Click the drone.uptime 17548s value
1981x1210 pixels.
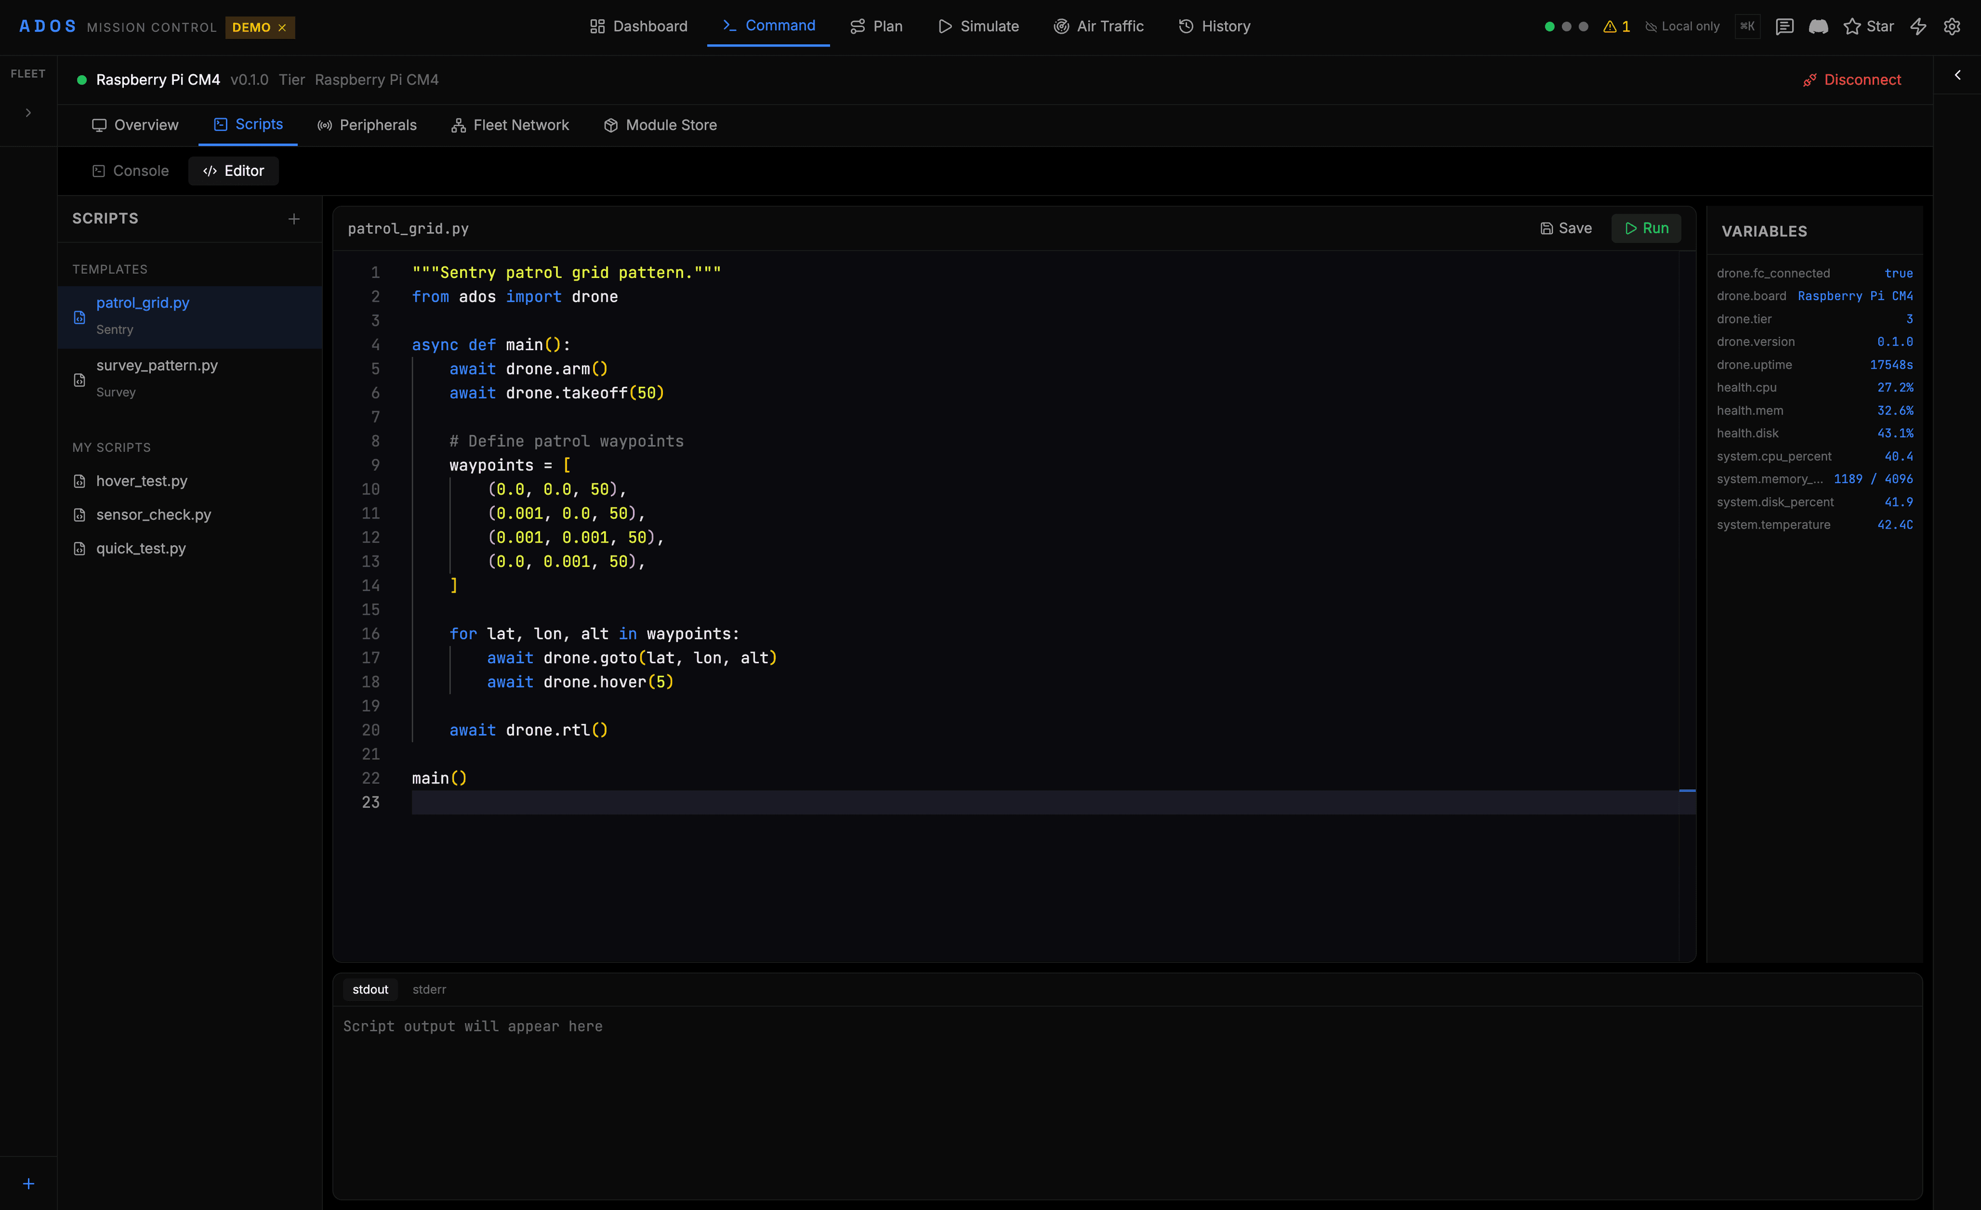(1891, 364)
